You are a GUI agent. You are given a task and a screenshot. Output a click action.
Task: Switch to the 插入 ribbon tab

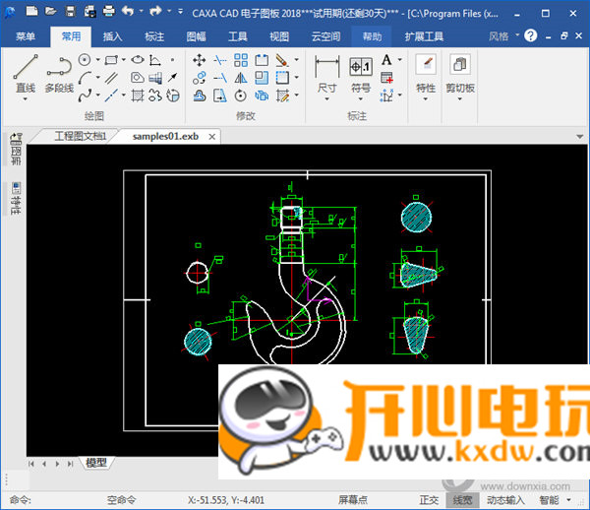tap(112, 36)
